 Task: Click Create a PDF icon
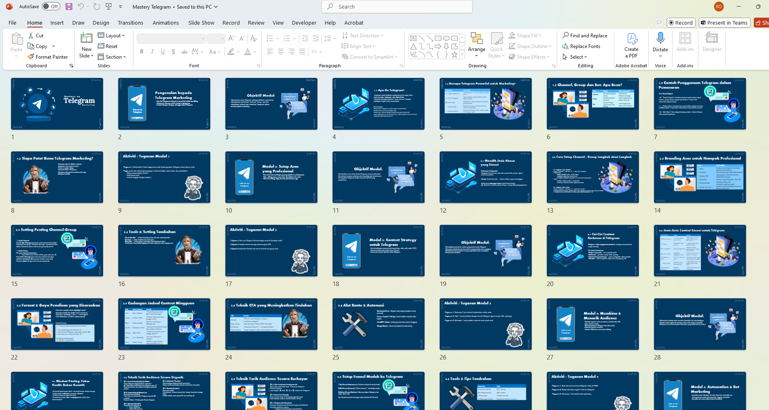click(631, 46)
